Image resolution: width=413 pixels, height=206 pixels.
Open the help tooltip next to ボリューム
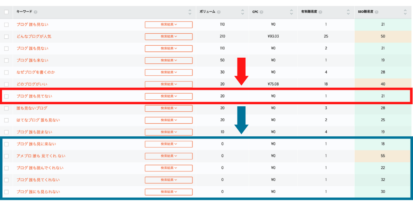(x=218, y=12)
